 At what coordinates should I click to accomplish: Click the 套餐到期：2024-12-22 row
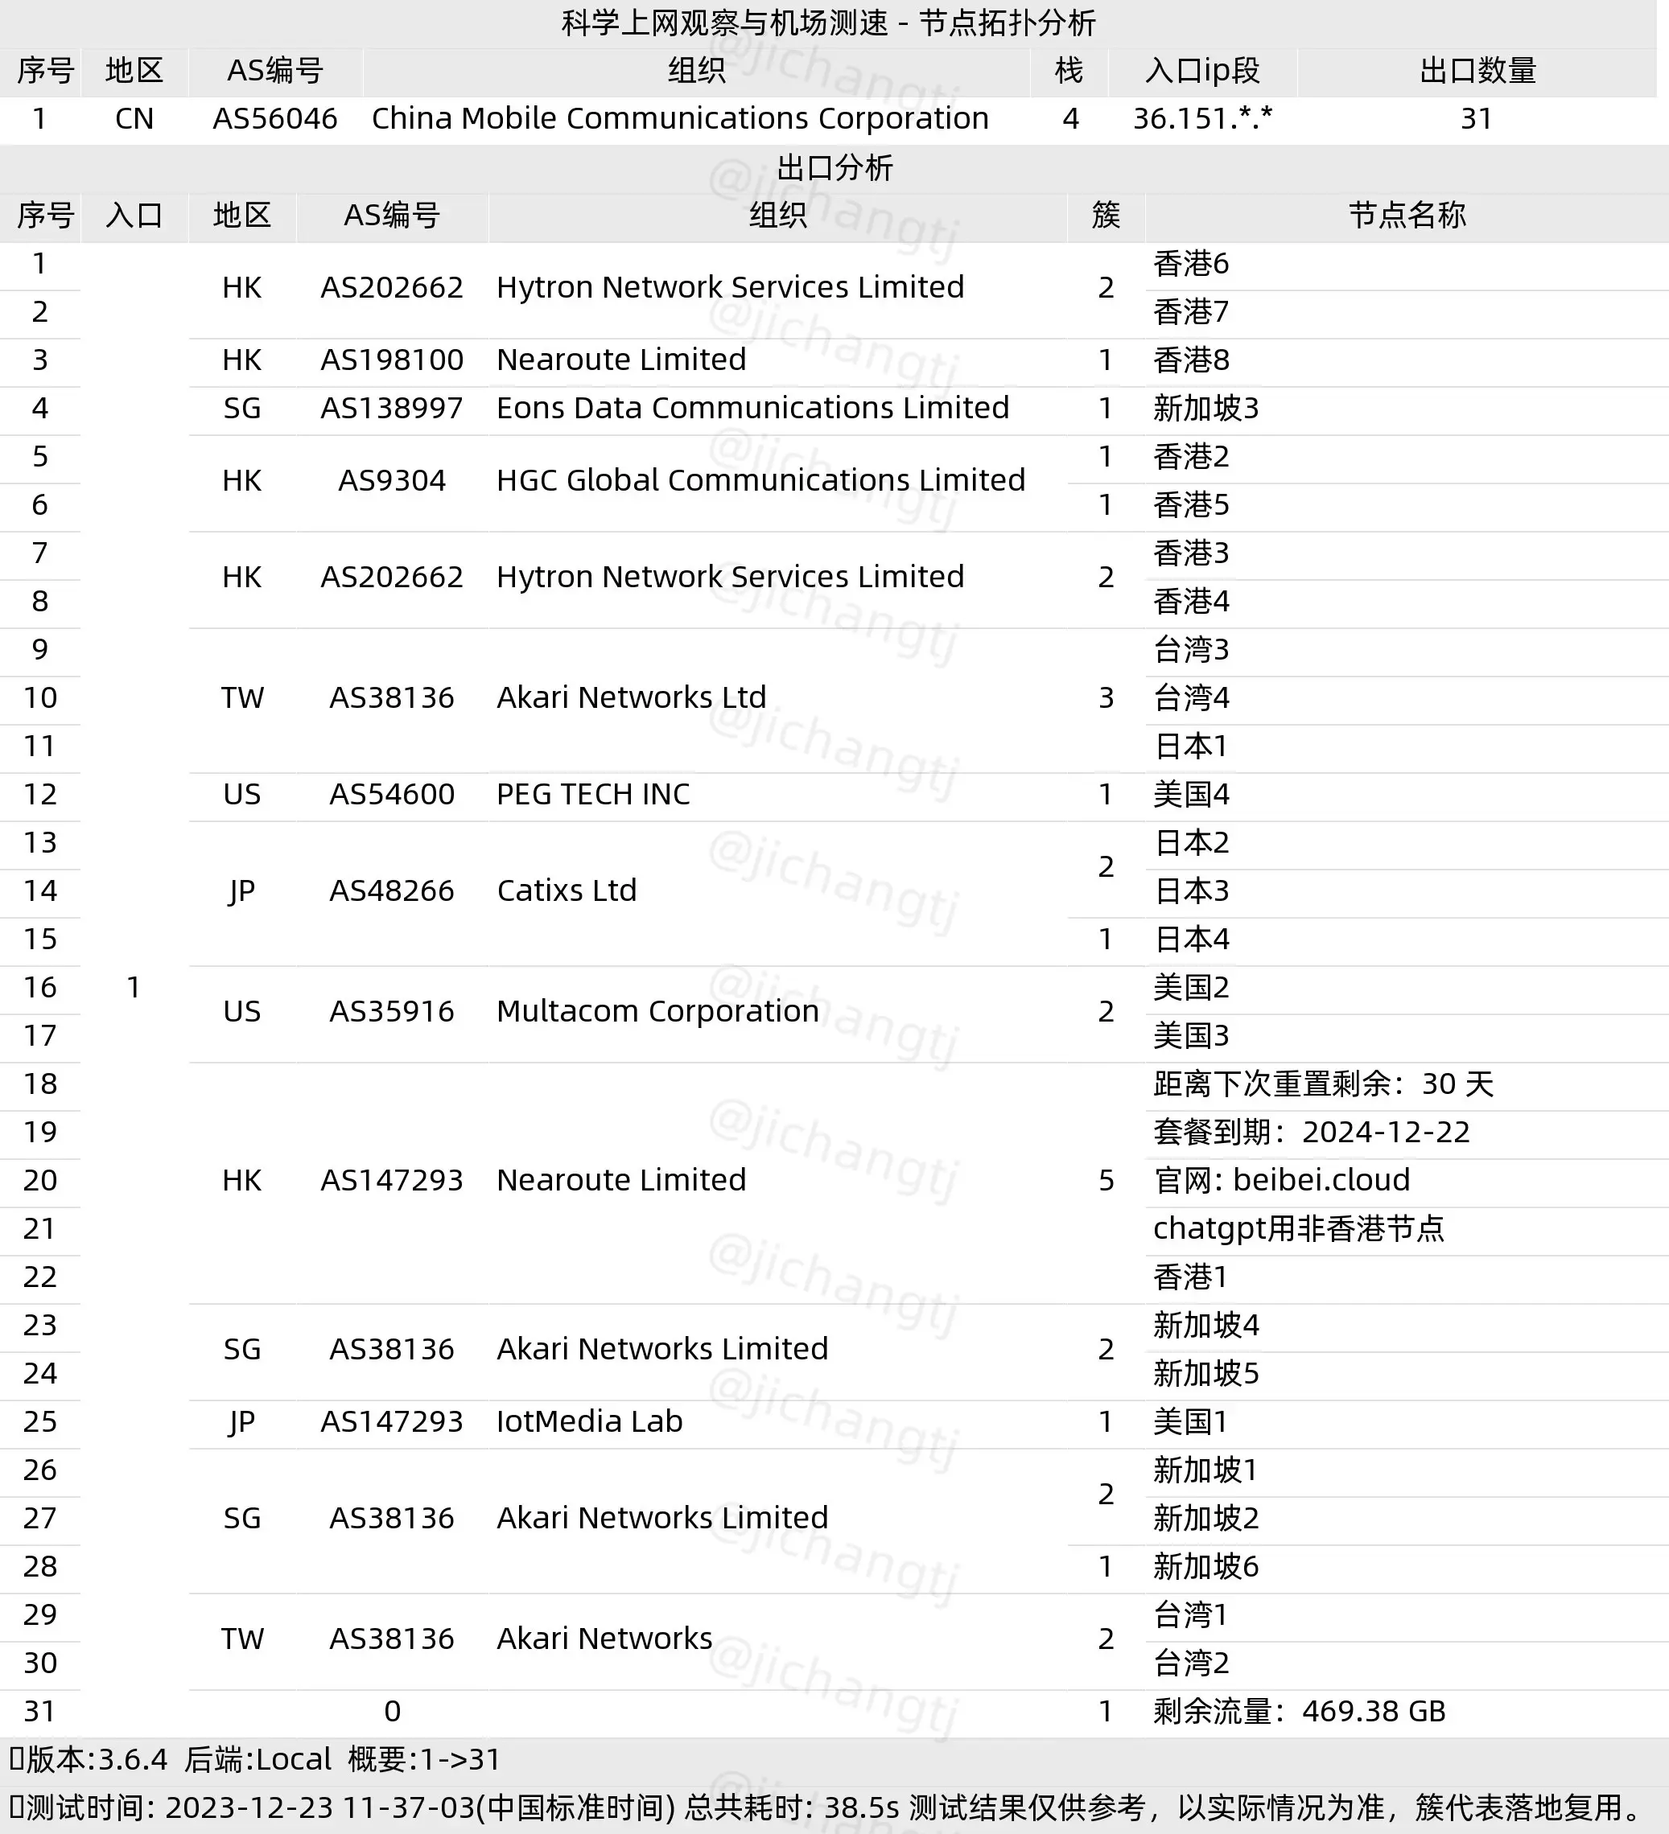[1312, 1132]
